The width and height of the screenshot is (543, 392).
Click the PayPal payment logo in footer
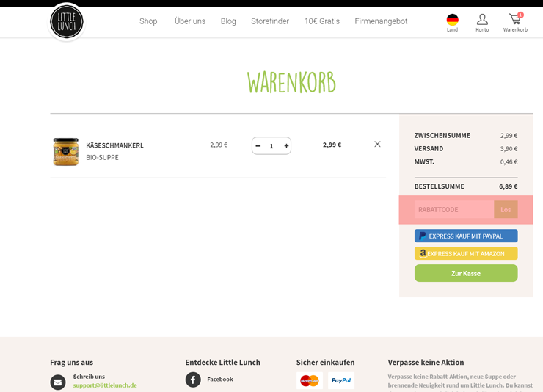[x=341, y=380]
